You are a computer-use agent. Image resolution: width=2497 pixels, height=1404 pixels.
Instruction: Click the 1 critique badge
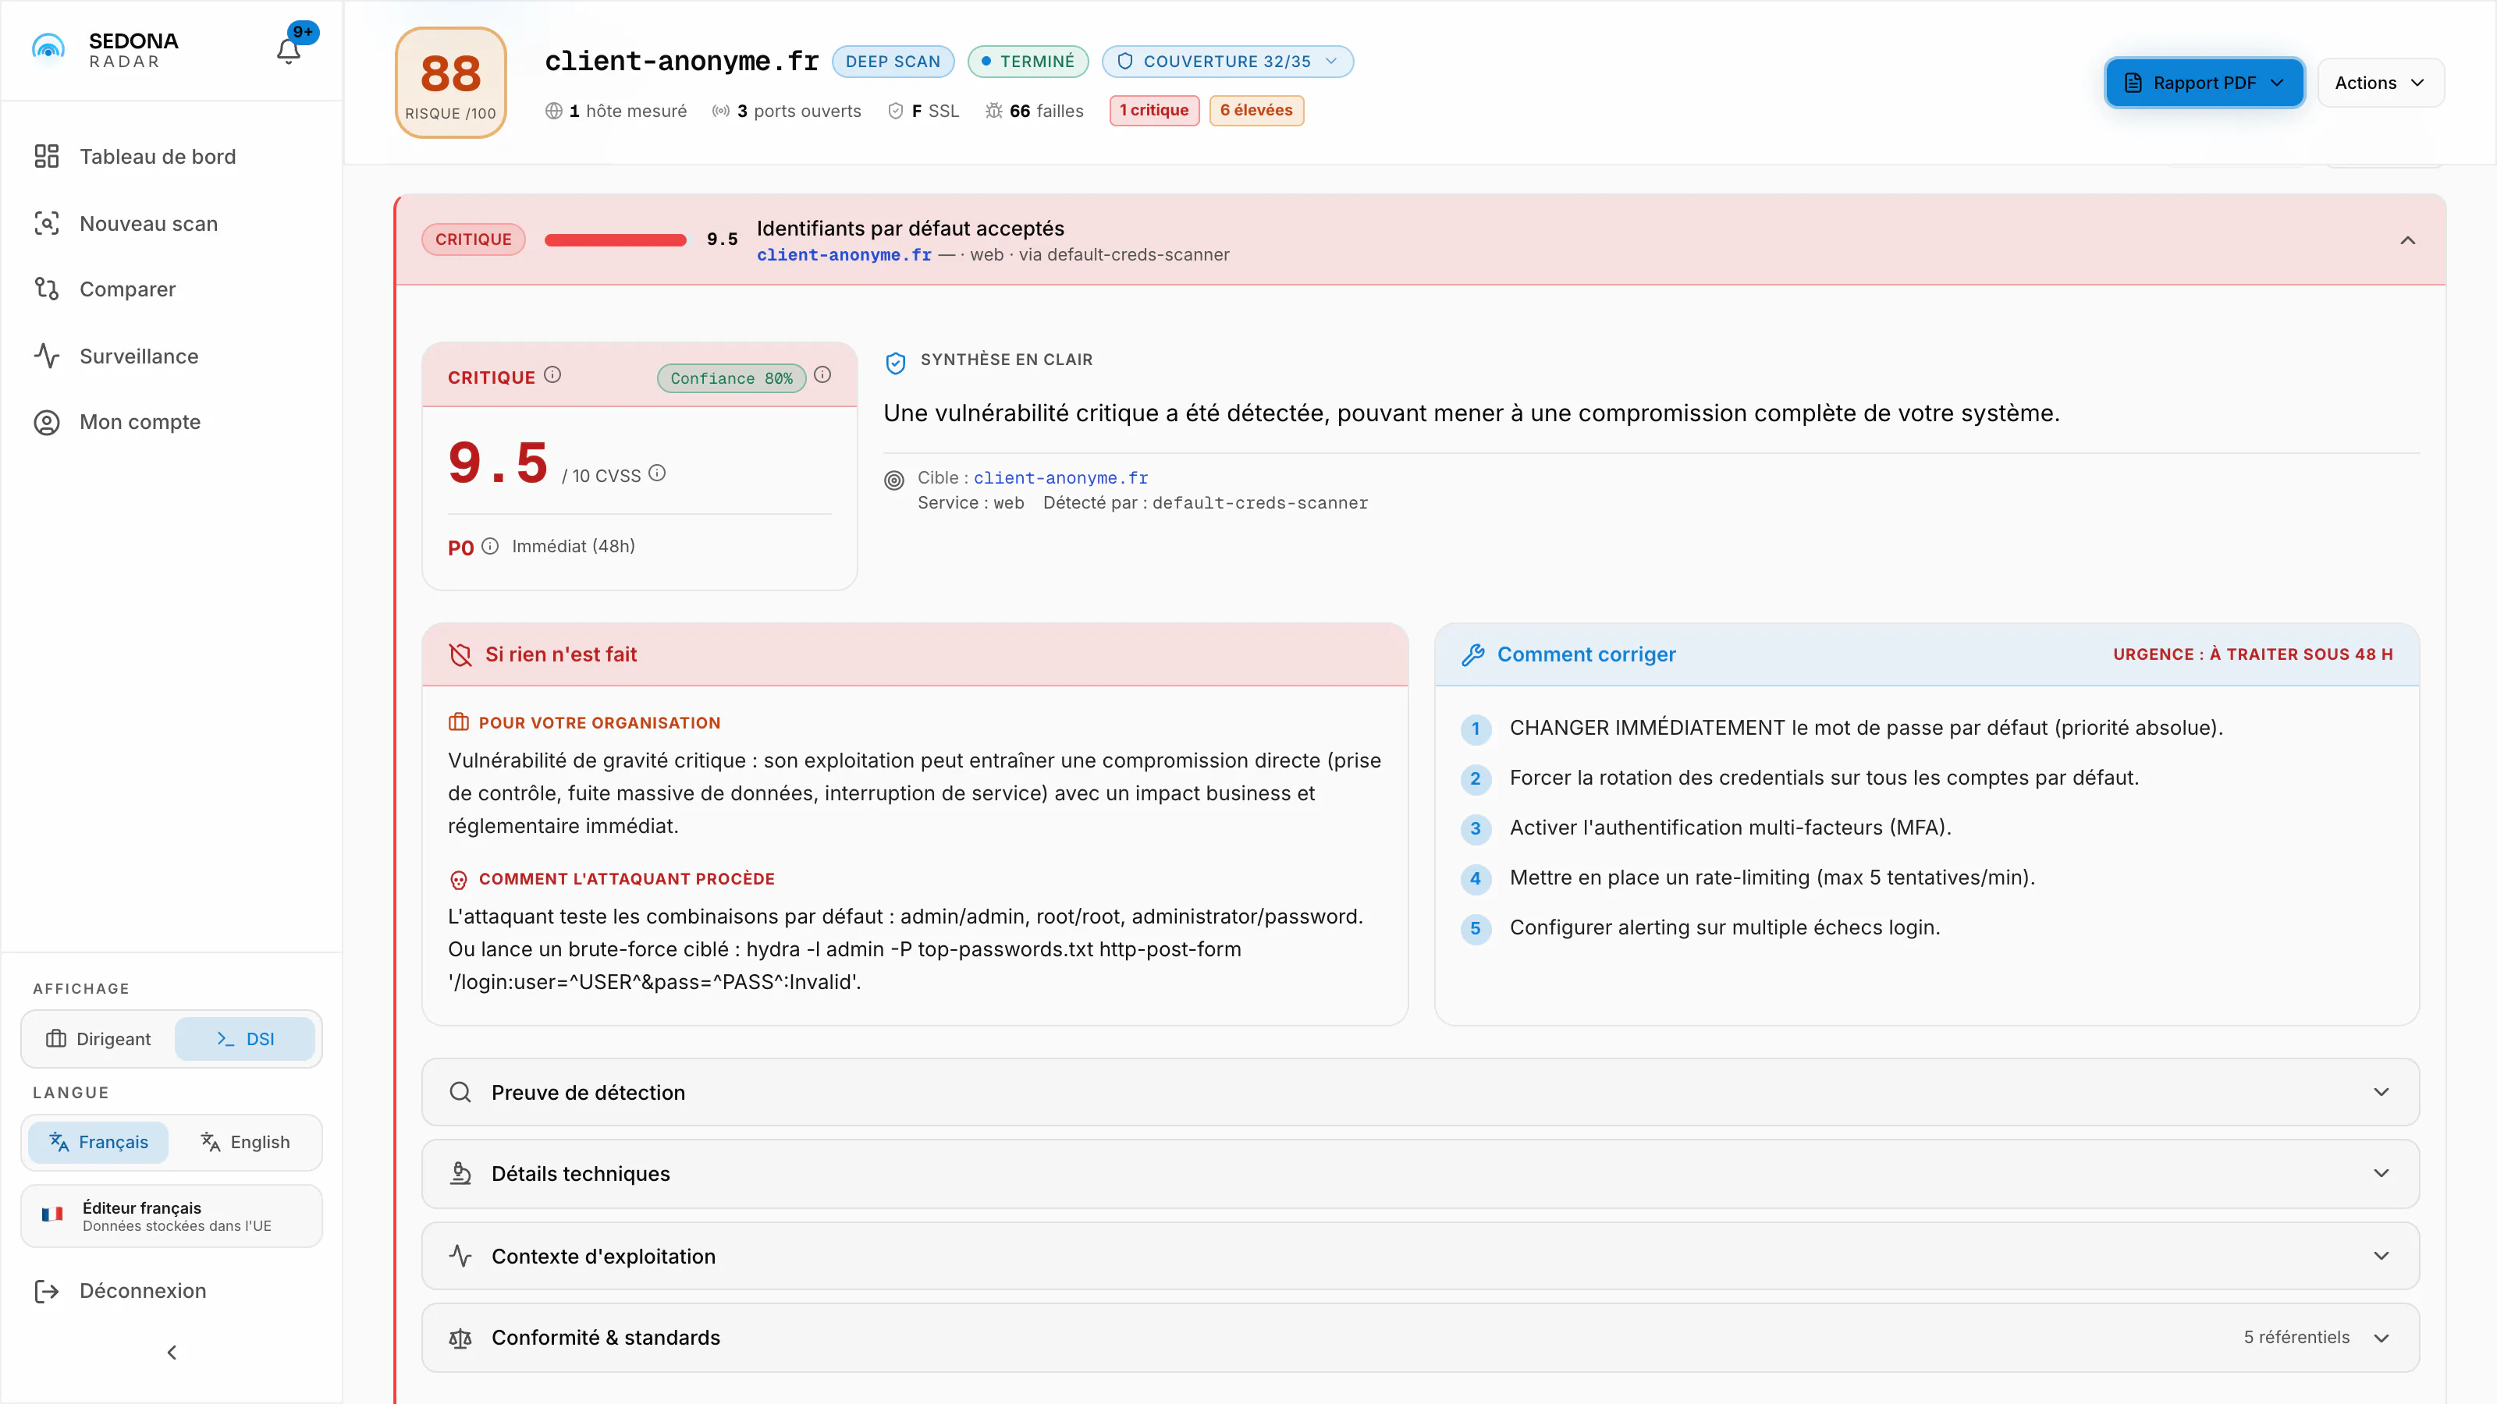[x=1153, y=111]
